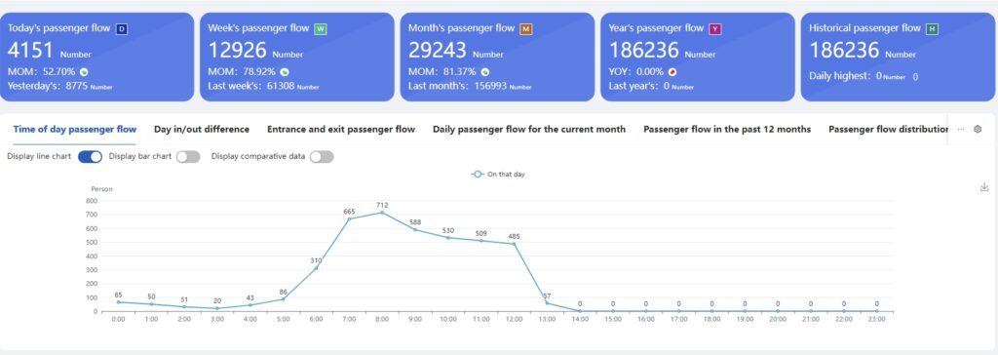Open Passenger flow in past 12 months tab
Image resolution: width=998 pixels, height=355 pixels.
[727, 129]
